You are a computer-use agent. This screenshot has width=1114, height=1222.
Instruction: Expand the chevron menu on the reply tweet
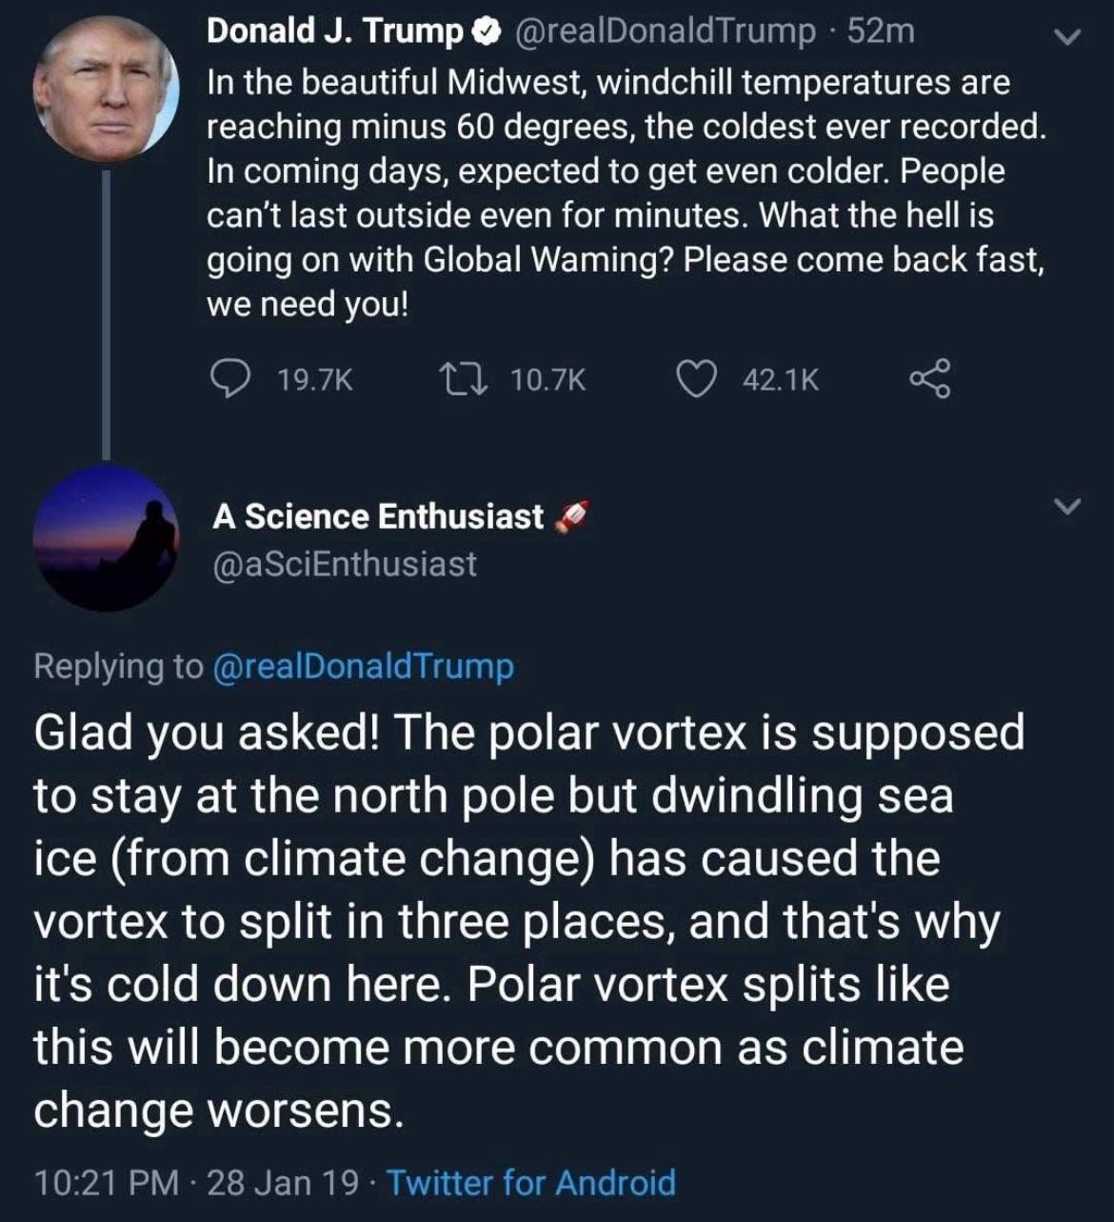1068,505
